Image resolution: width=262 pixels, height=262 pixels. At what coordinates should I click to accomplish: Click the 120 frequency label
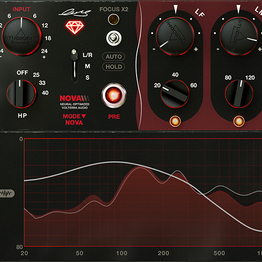click(250, 78)
